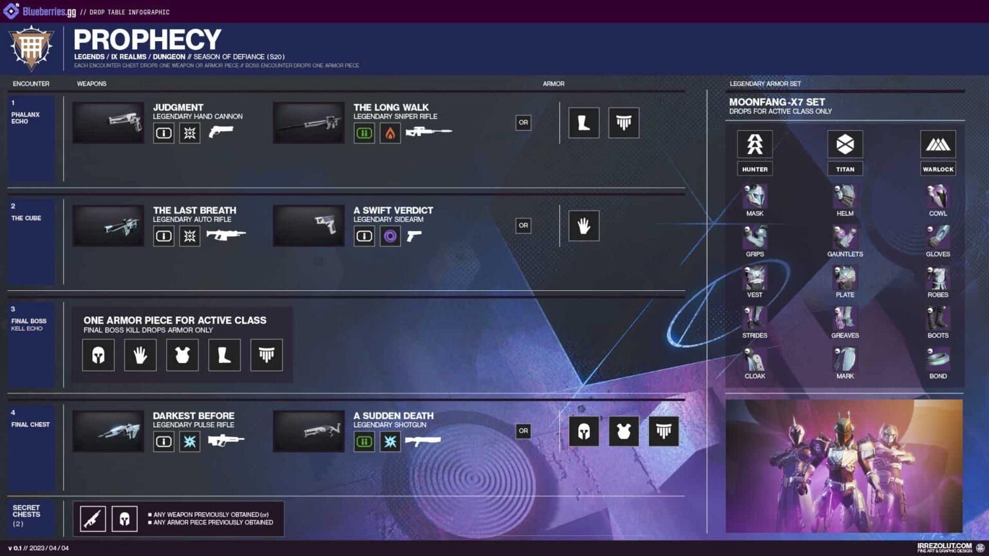Select the Titan class emblem icon
The height and width of the screenshot is (556, 989).
(845, 144)
